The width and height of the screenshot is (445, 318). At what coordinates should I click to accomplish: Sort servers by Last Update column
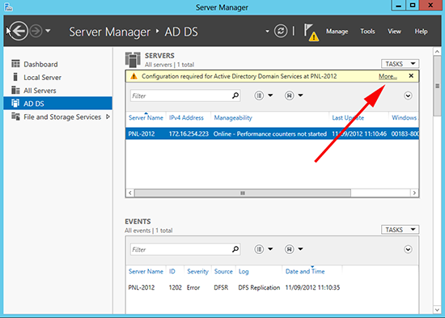(x=348, y=117)
